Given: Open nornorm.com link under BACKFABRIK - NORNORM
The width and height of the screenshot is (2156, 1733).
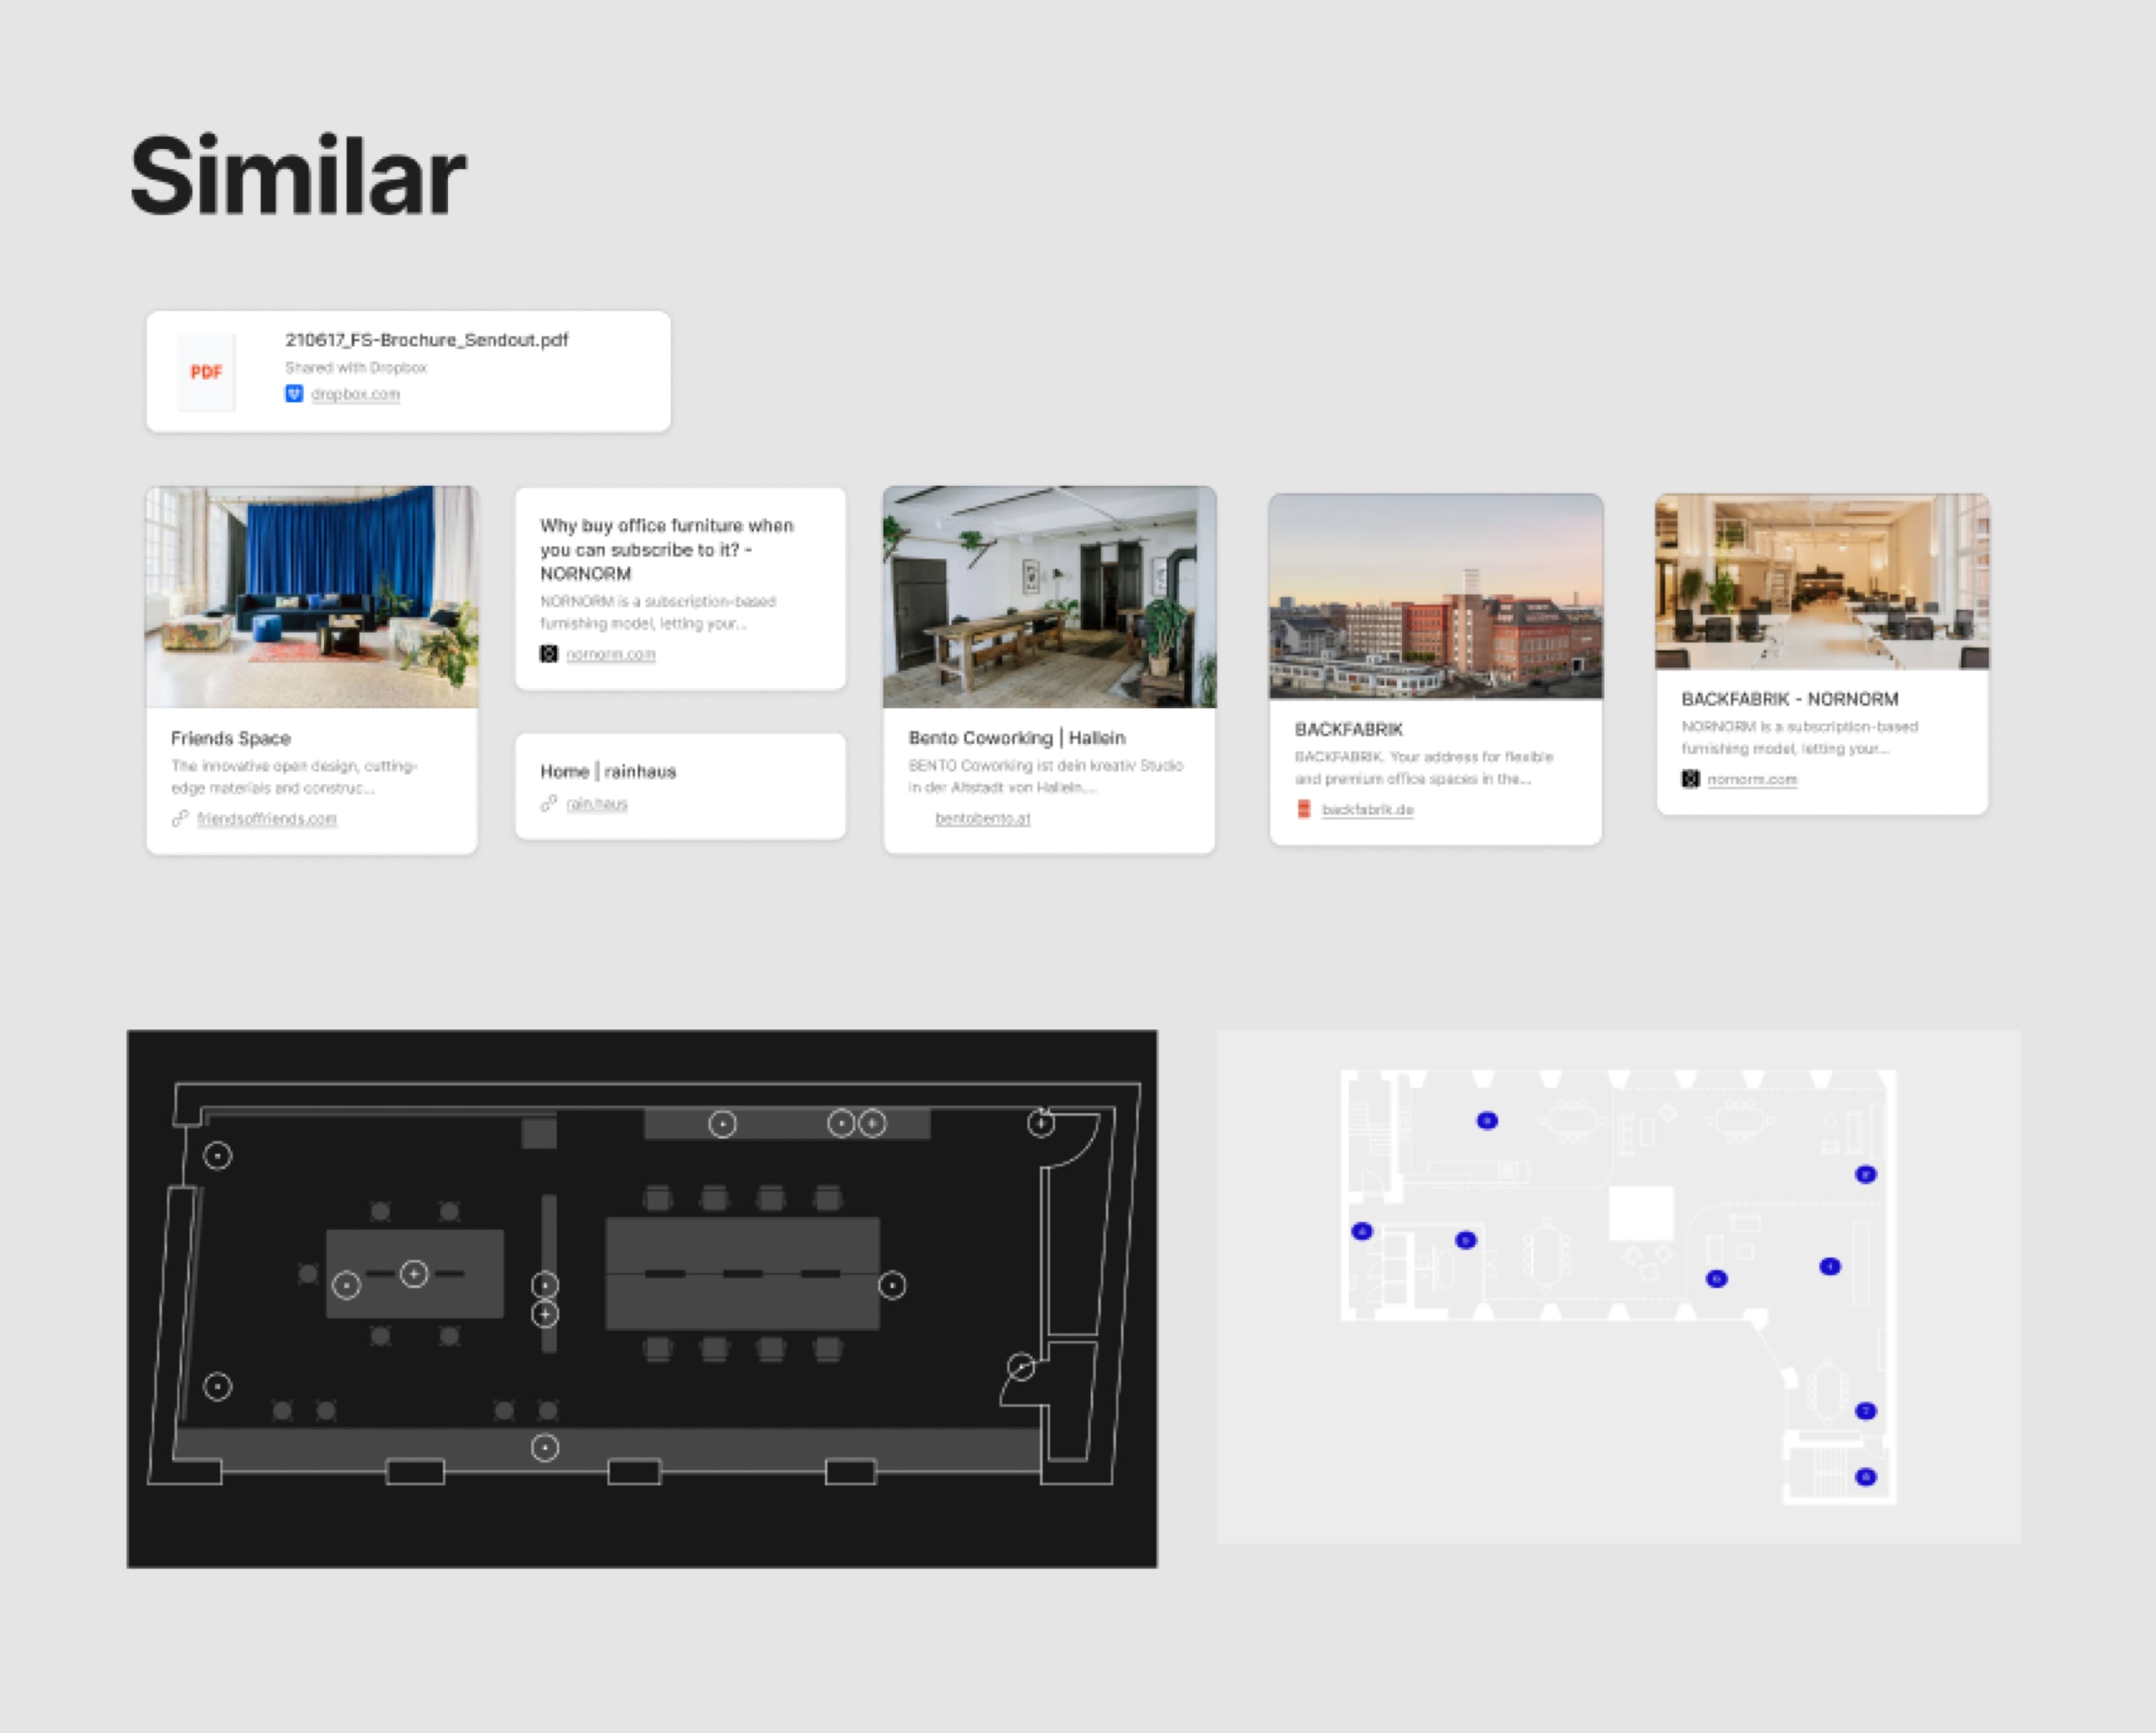Looking at the screenshot, I should click(1751, 779).
